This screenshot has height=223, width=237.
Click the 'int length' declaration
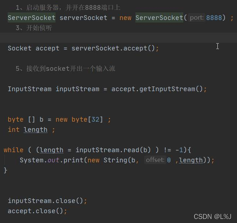click(x=28, y=130)
